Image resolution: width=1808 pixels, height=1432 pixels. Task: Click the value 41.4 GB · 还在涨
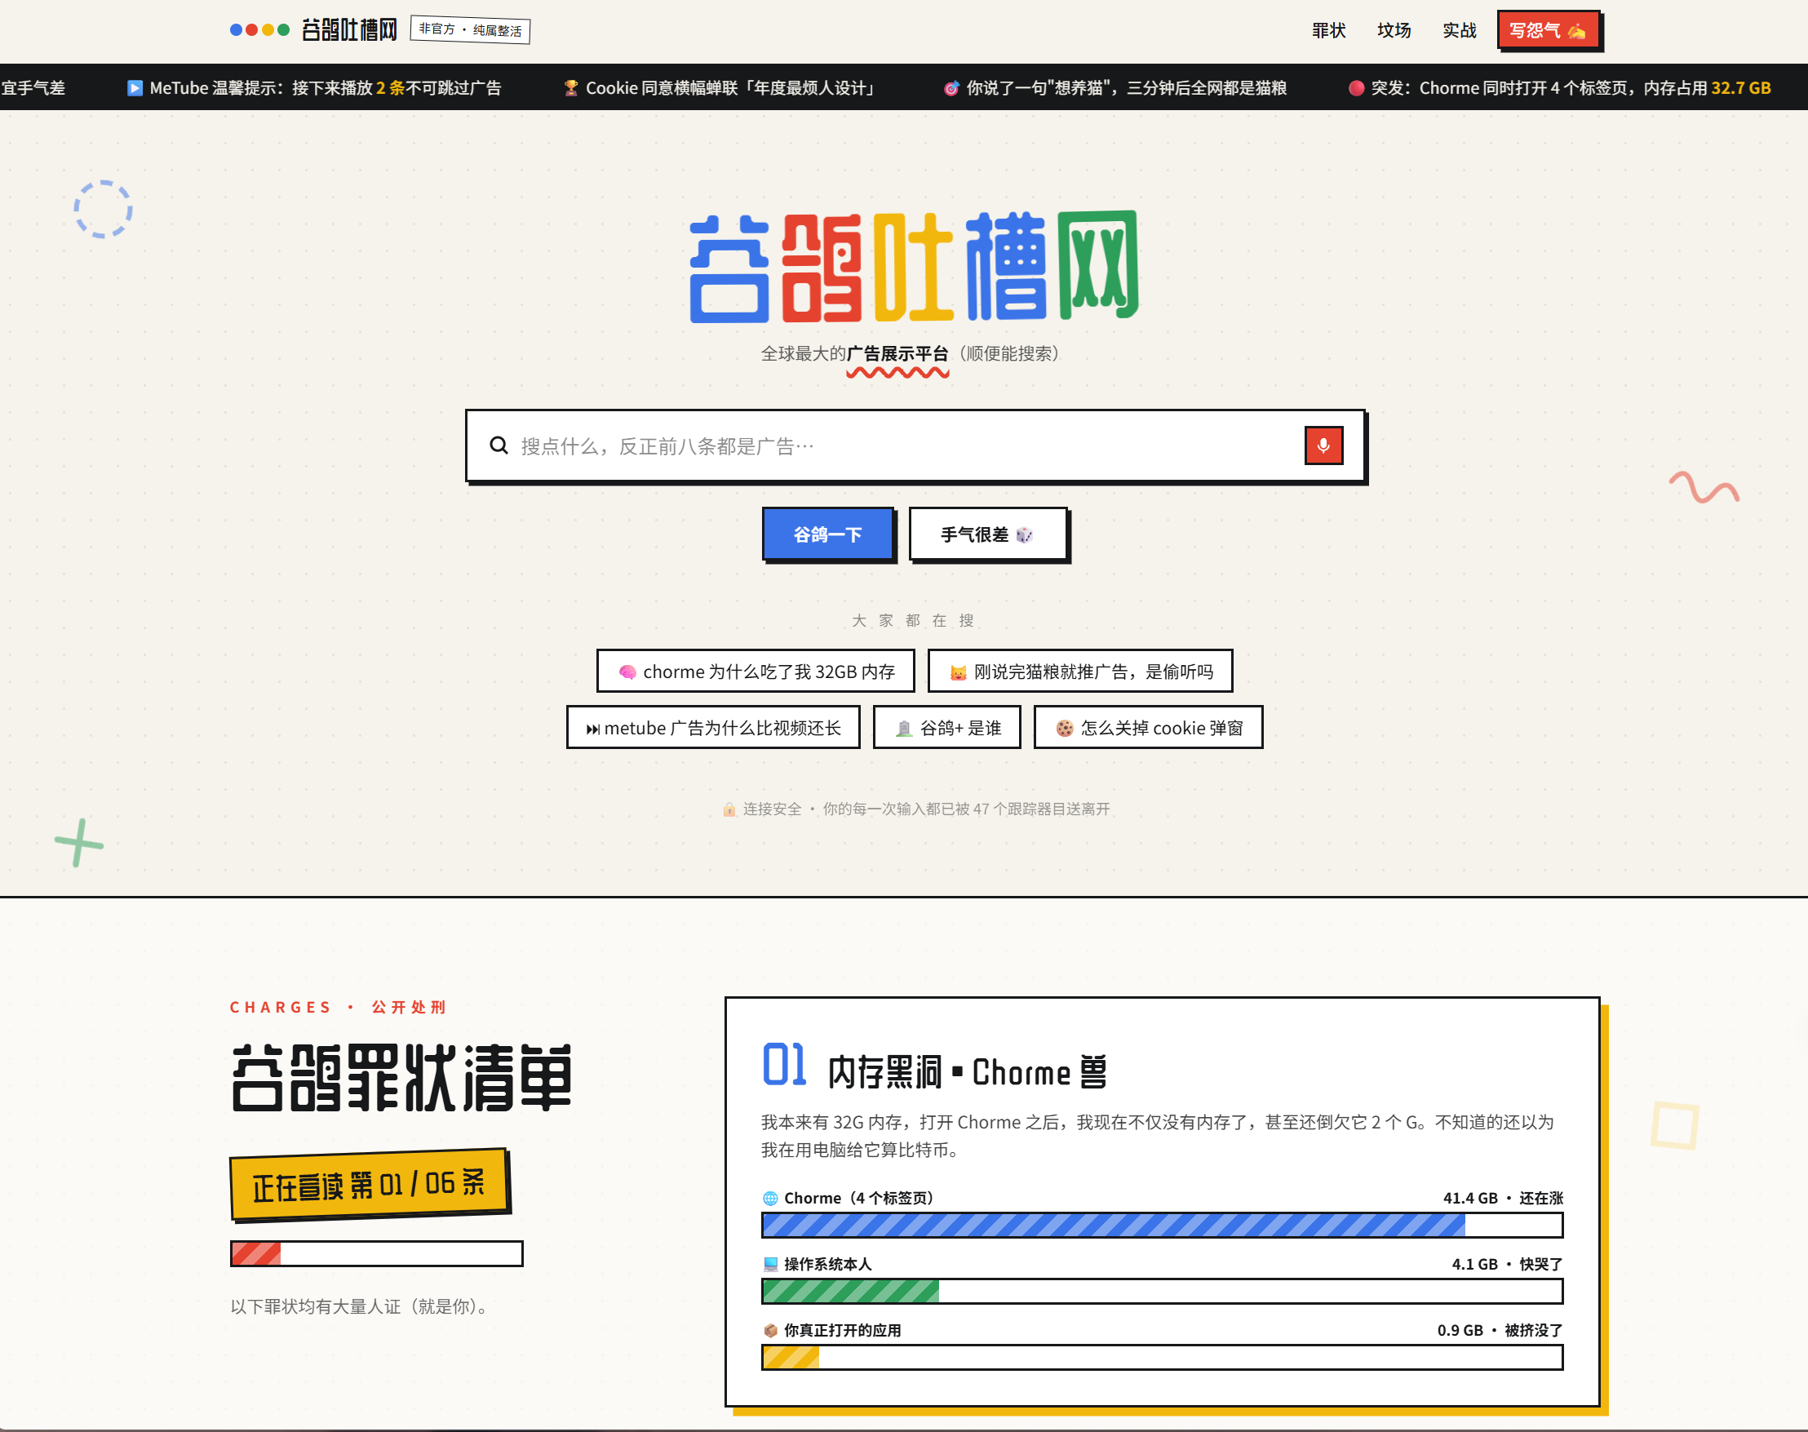pyautogui.click(x=1503, y=1198)
